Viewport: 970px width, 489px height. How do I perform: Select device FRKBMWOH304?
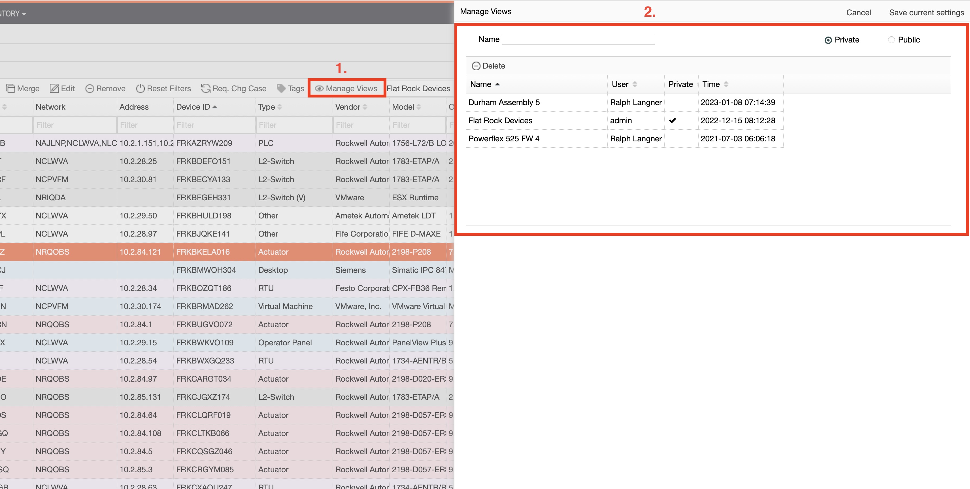(x=206, y=270)
